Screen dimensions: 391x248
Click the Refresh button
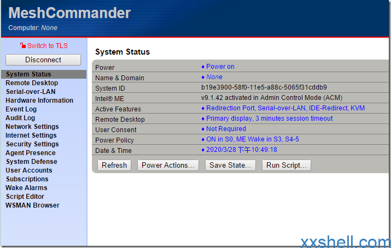(x=114, y=166)
